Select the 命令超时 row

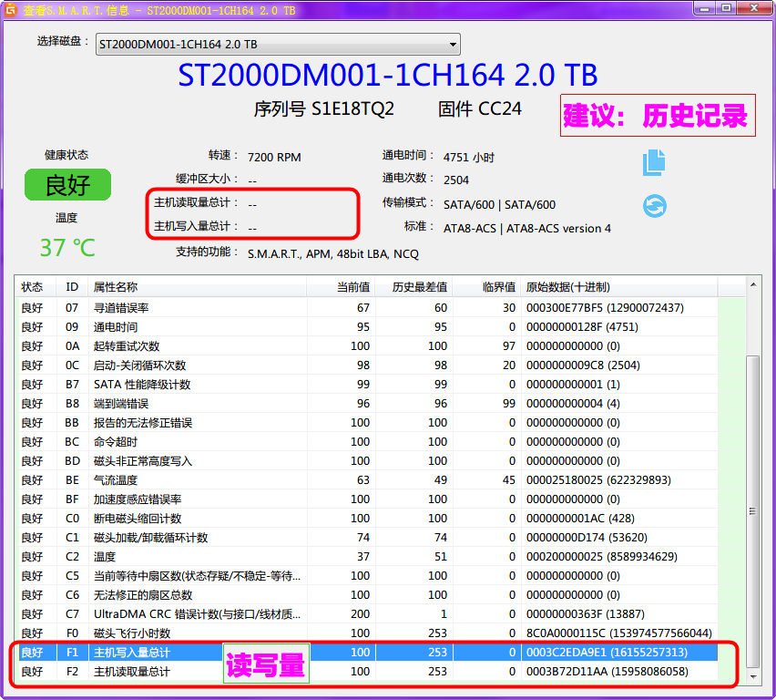pyautogui.click(x=366, y=442)
